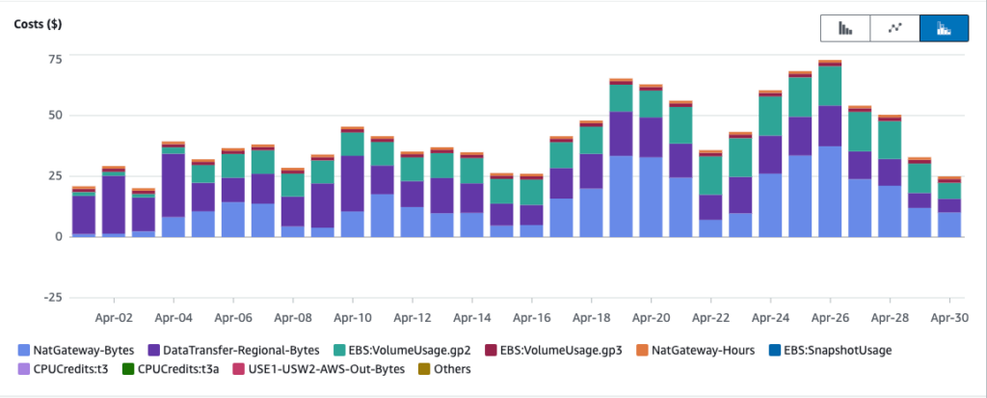Click the Apr-10 x-axis date label
This screenshot has height=398, width=987.
[353, 316]
